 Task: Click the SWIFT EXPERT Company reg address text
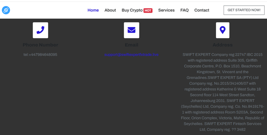223,92
